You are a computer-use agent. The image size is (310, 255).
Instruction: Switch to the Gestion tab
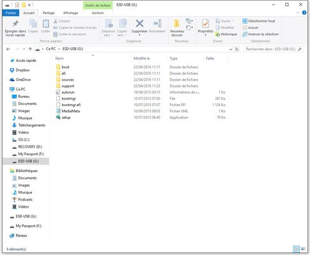tap(98, 13)
